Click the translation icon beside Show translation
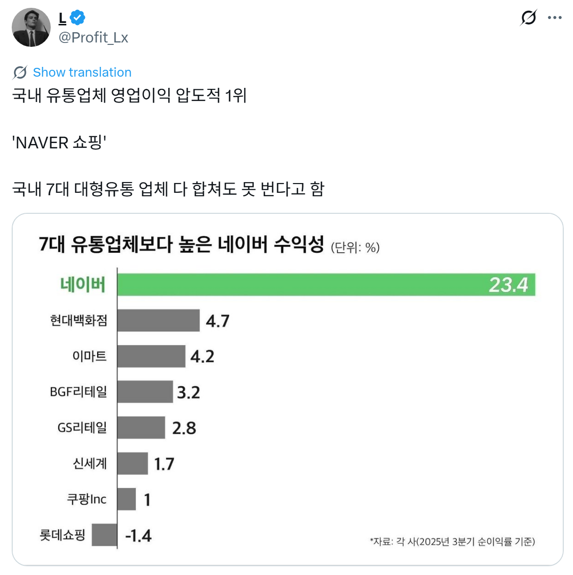Viewport: 573px width, 575px height. pyautogui.click(x=20, y=73)
